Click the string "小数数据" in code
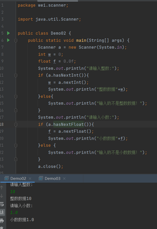Viewport: 157px width, 229px height. click(107, 139)
